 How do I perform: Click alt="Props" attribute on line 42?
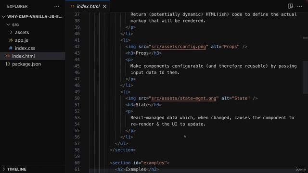(225, 47)
